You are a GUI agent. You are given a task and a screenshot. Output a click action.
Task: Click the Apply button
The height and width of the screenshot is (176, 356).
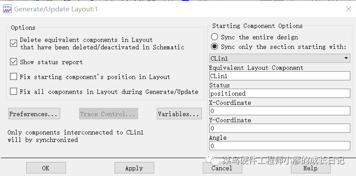point(134,168)
